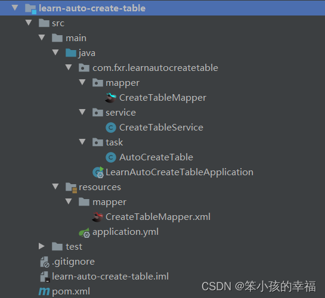
Task: Click the .iml module file icon
Action: click(x=45, y=277)
